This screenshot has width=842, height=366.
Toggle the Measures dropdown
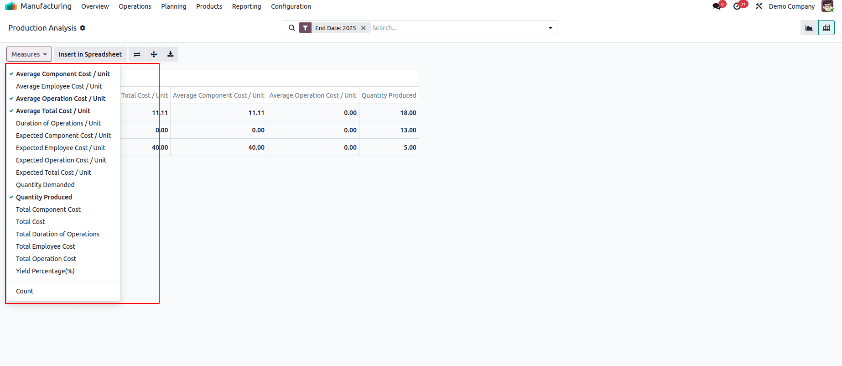tap(29, 54)
